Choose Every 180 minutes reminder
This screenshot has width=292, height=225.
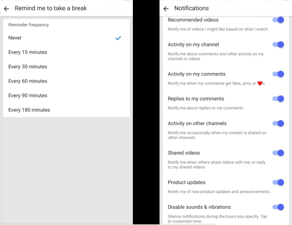tap(29, 110)
